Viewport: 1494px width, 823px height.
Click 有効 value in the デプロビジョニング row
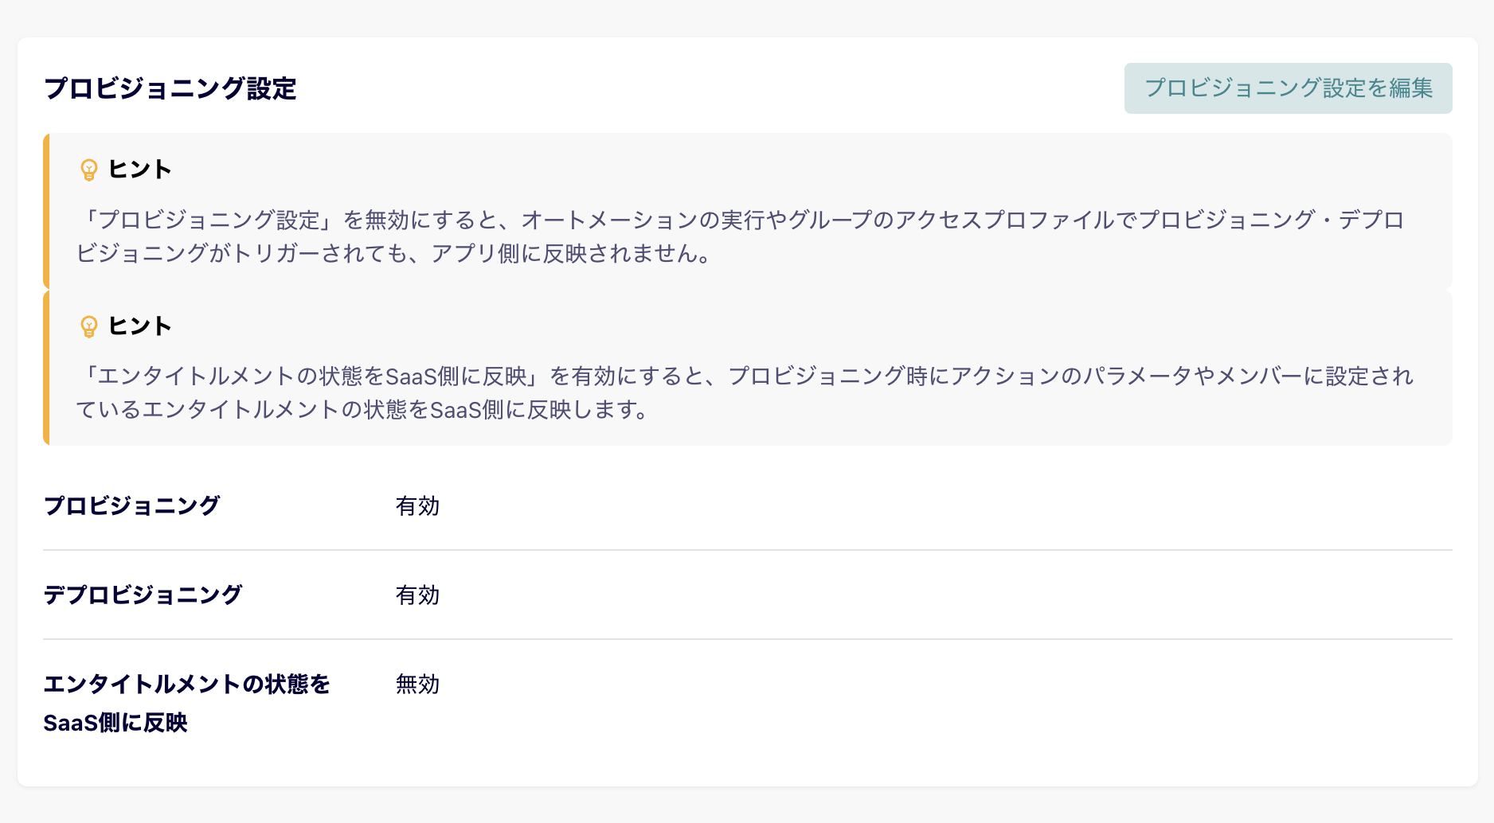[x=417, y=595]
